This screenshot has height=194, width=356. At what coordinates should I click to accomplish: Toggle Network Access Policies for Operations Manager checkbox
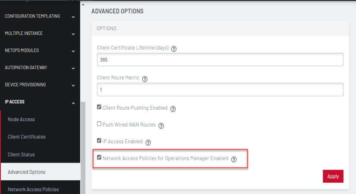click(99, 157)
